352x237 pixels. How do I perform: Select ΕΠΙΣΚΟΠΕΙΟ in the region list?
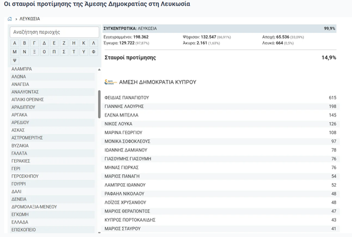pos(53,229)
